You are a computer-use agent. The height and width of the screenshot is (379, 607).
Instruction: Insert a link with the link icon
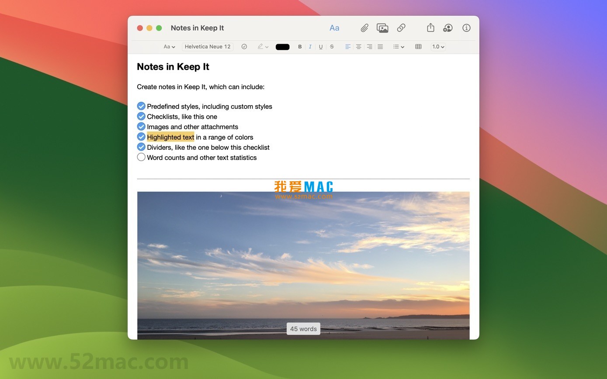pyautogui.click(x=401, y=28)
